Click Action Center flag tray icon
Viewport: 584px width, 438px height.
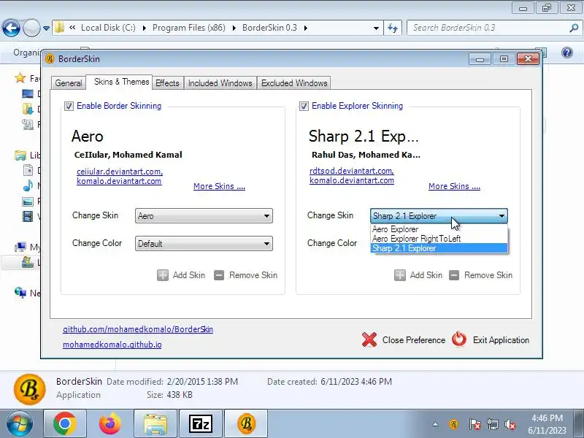point(475,424)
